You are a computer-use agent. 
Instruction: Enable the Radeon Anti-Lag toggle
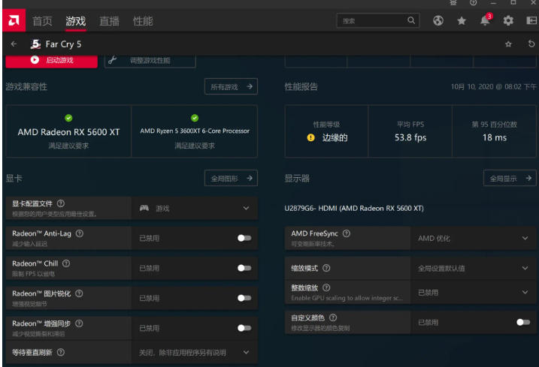(x=244, y=238)
